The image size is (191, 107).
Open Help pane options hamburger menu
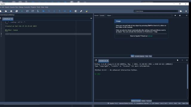187,15
